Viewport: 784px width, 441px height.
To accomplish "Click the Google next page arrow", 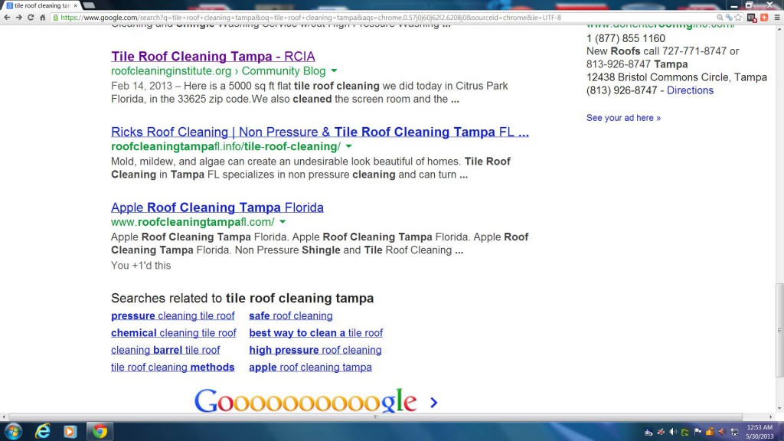I will pos(434,401).
